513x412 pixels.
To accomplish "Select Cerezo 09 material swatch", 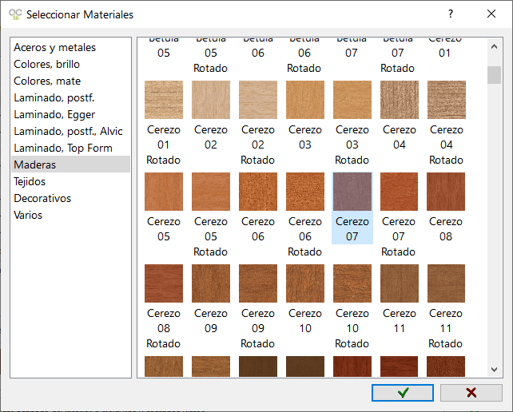I will point(211,283).
